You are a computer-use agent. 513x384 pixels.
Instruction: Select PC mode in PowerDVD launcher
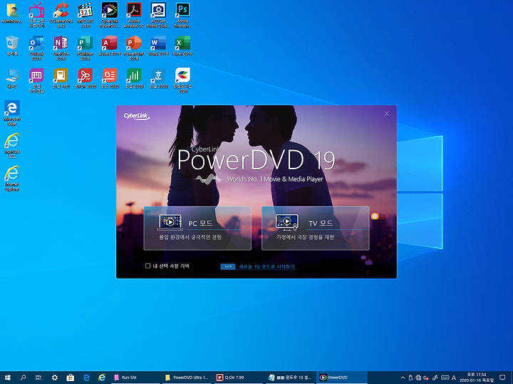pyautogui.click(x=197, y=228)
